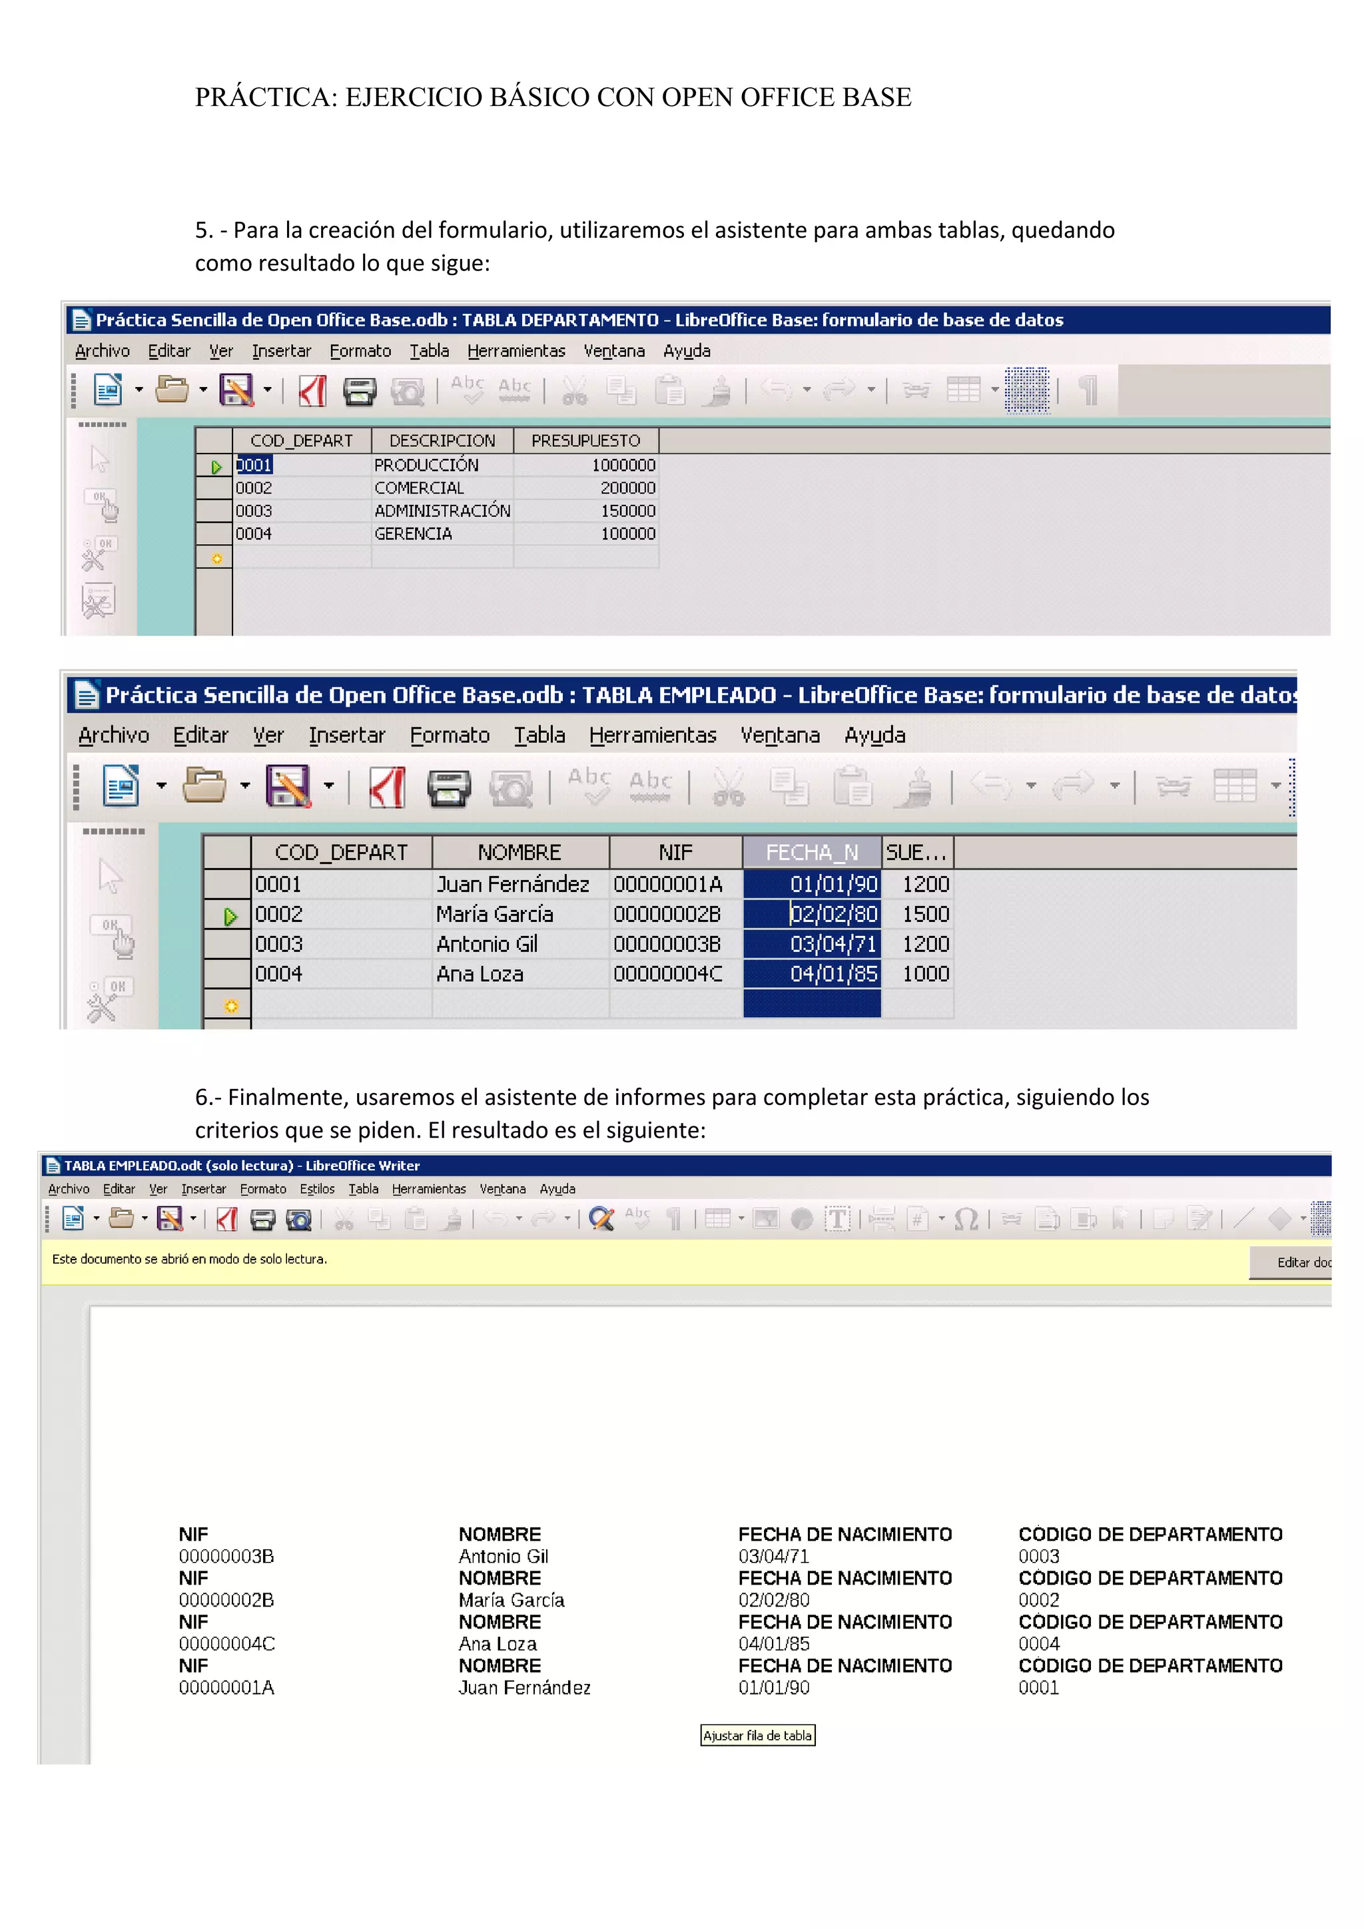Expand table dropdown arrow in TABLA DEPARTAMENTO
Viewport: 1364px width, 1929px height.
click(994, 390)
